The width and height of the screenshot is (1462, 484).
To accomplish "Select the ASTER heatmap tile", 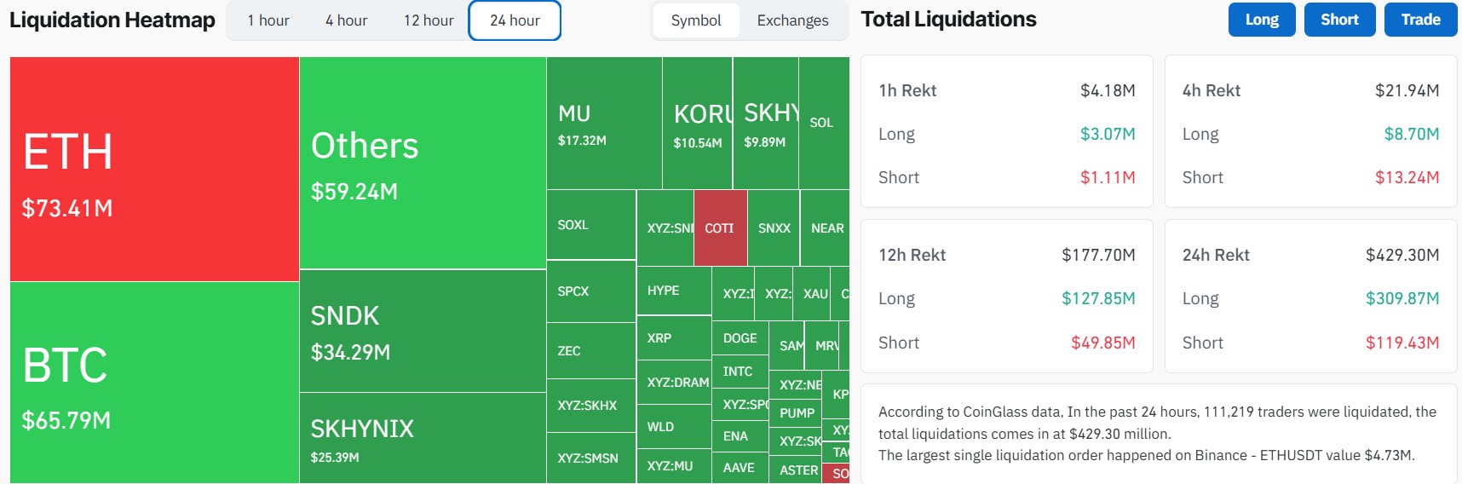I will pos(795,470).
